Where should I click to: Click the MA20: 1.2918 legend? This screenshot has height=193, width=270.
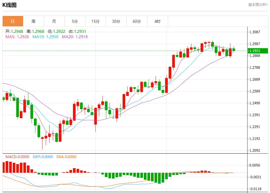coord(75,37)
